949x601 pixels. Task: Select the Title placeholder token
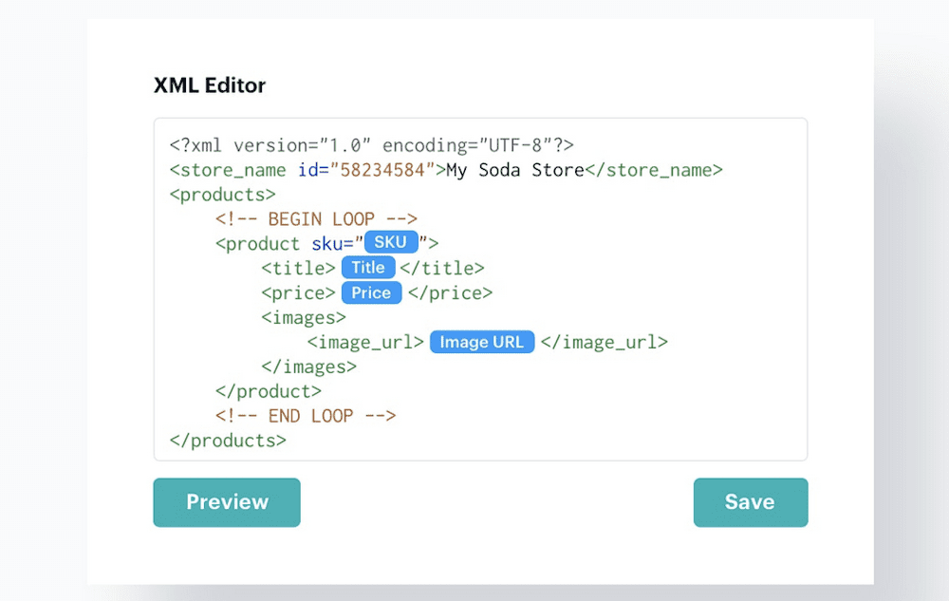coord(368,268)
